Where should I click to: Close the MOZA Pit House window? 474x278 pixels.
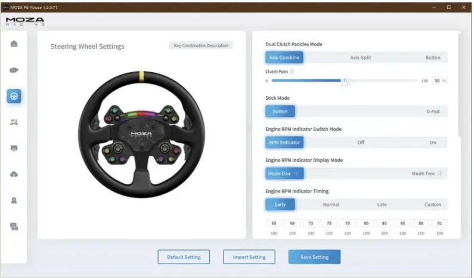[x=464, y=7]
